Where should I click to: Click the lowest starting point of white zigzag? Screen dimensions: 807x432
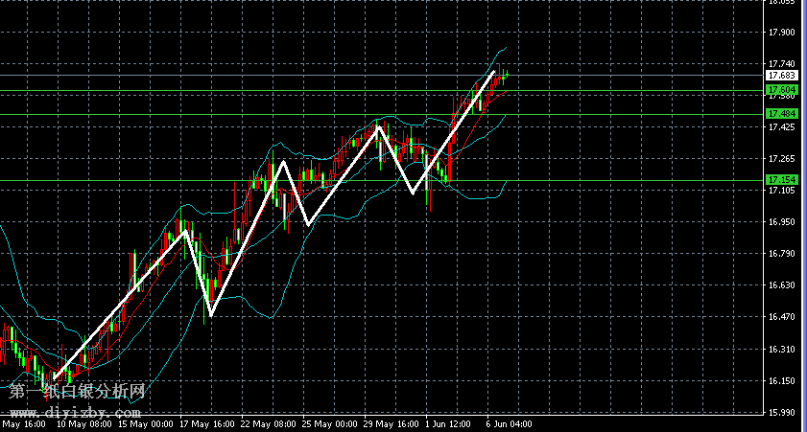55,380
